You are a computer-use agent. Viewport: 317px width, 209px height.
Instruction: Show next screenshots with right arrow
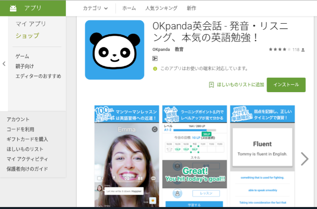point(305,159)
